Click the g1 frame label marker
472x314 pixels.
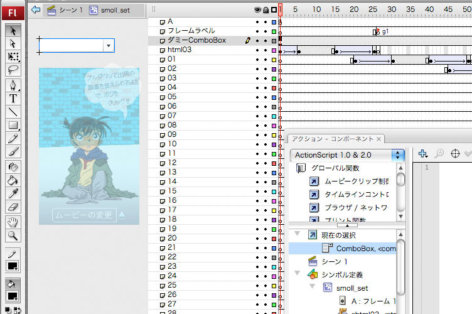pos(381,31)
